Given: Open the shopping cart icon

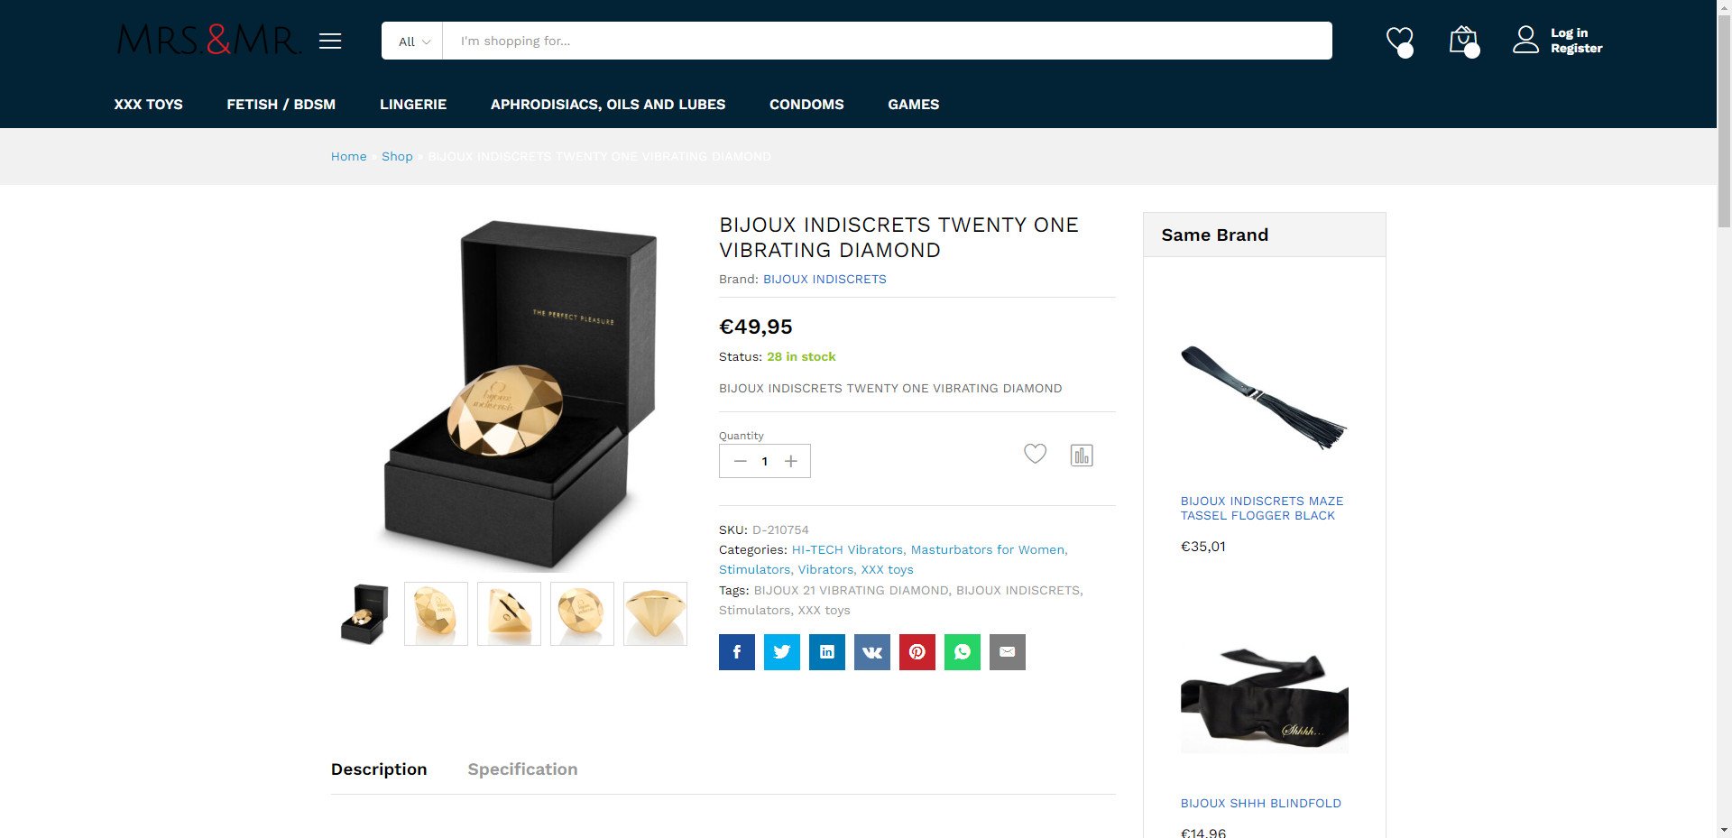Looking at the screenshot, I should point(1463,41).
